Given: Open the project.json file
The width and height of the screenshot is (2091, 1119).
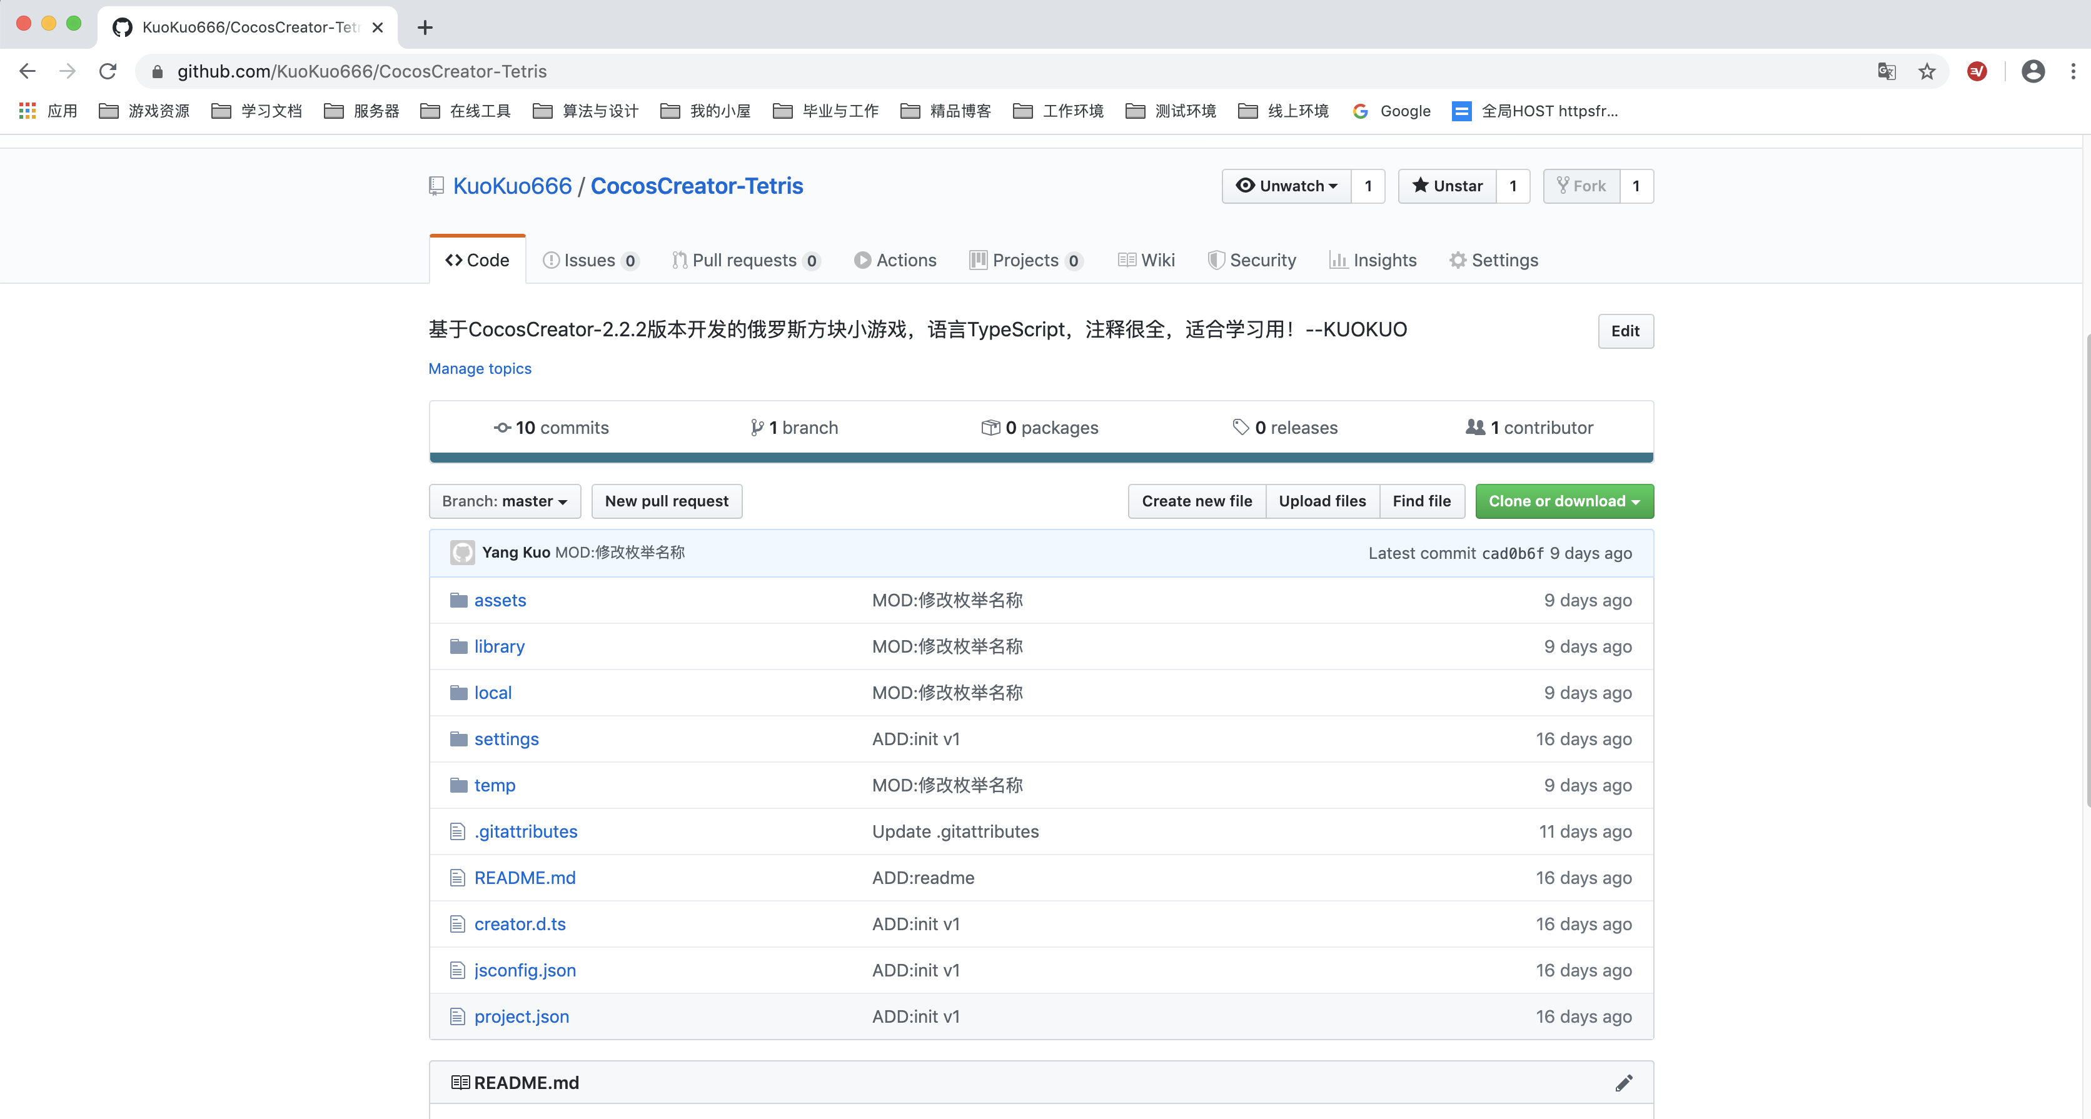Looking at the screenshot, I should [521, 1016].
